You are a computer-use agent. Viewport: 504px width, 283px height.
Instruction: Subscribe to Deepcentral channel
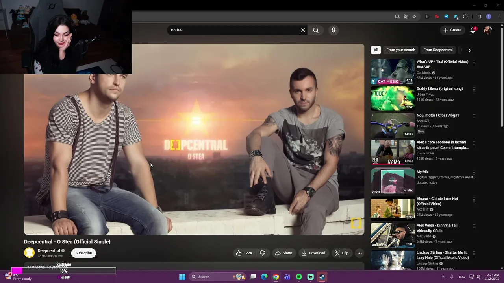click(x=83, y=253)
